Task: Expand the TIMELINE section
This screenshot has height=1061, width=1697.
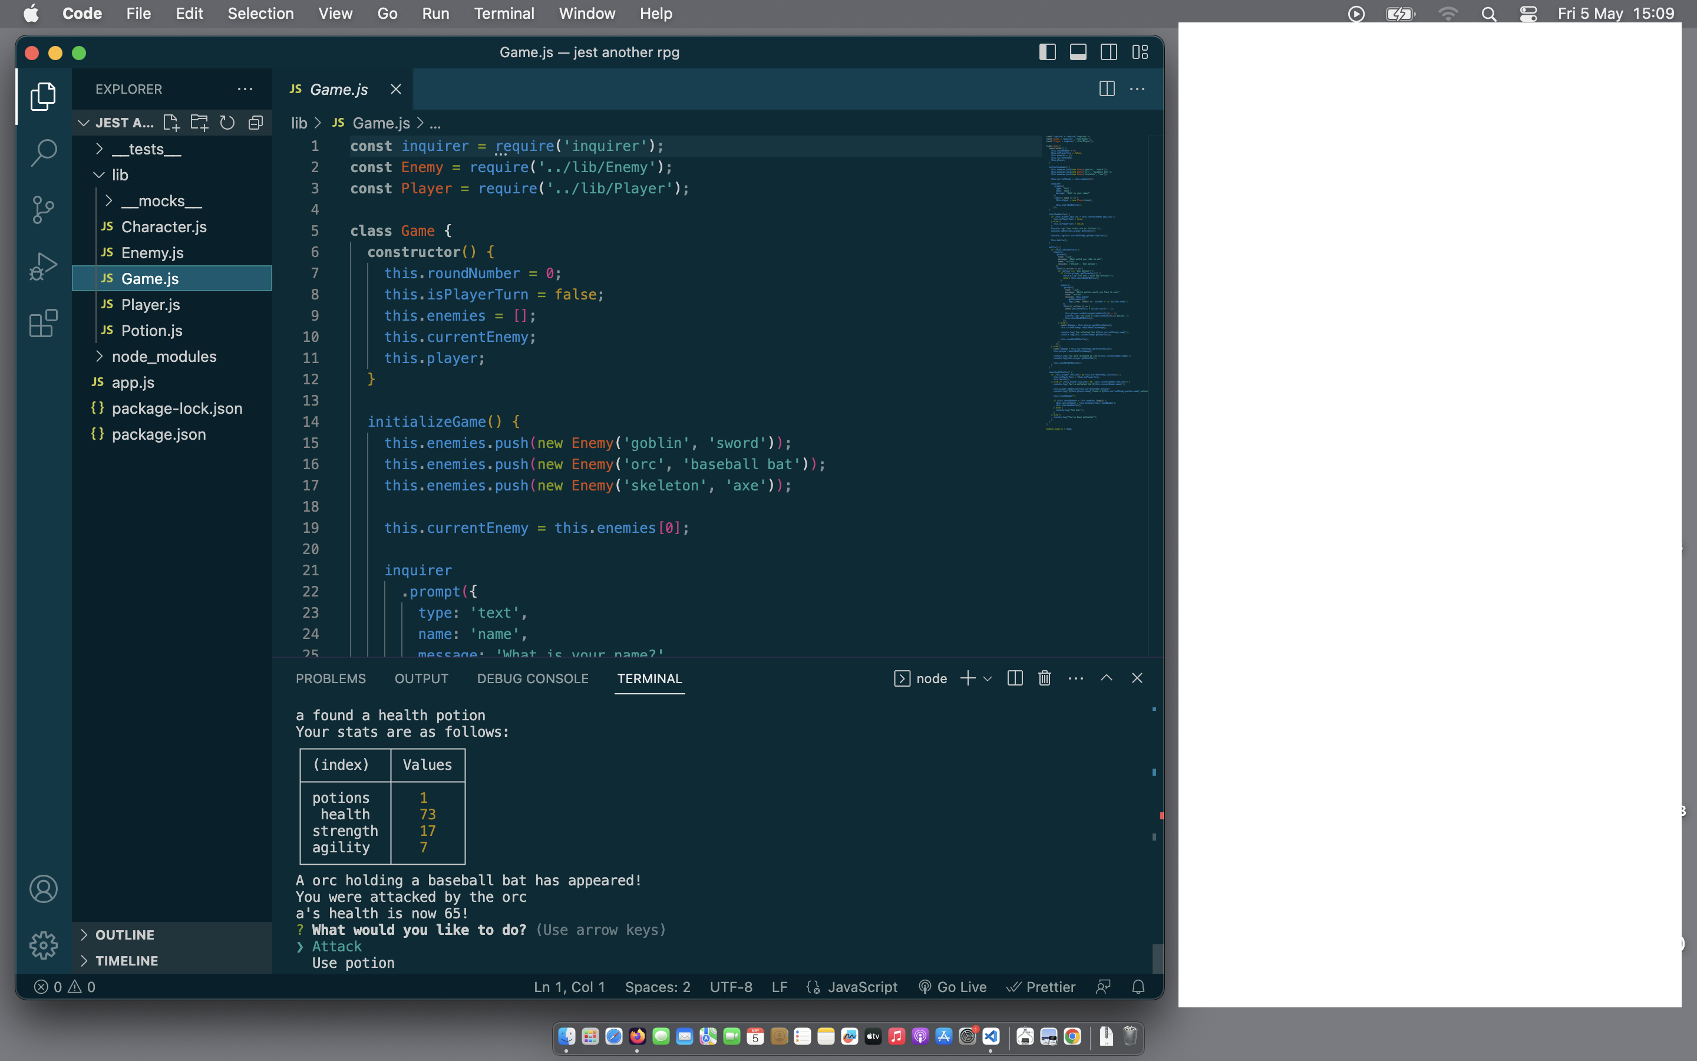Action: point(172,961)
